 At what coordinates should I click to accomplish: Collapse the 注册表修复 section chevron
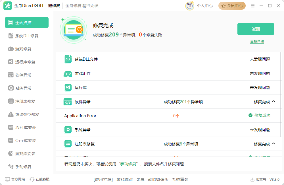[273, 144]
